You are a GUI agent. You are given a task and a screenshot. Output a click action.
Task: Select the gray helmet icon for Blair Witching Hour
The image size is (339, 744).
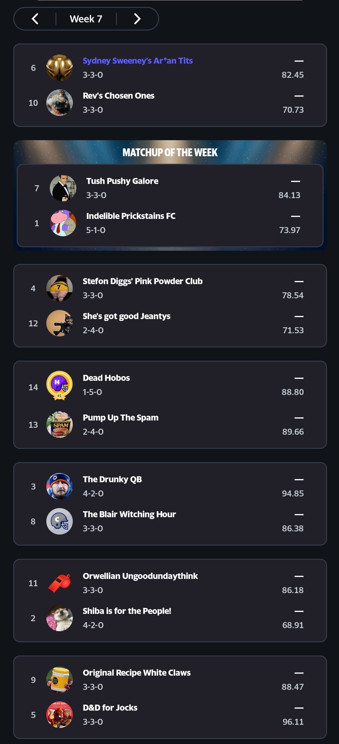pos(60,521)
